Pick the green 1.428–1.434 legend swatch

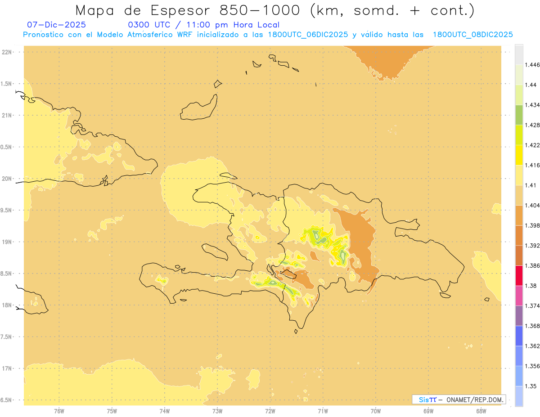519,115
